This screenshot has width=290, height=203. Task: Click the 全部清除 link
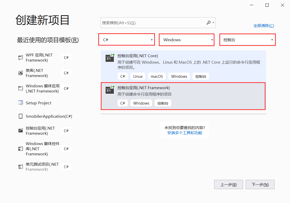point(264,26)
